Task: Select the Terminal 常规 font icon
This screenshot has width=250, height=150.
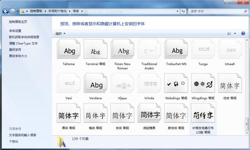Action: pos(95,49)
